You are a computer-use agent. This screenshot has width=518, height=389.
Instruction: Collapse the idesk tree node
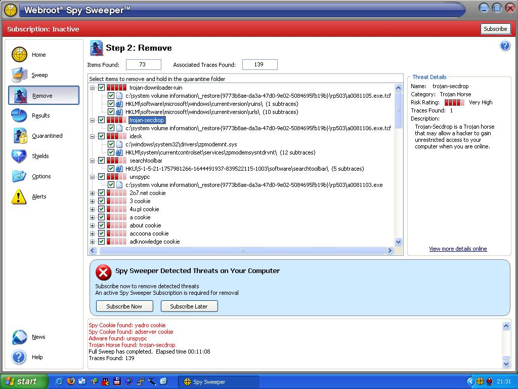[x=93, y=136]
